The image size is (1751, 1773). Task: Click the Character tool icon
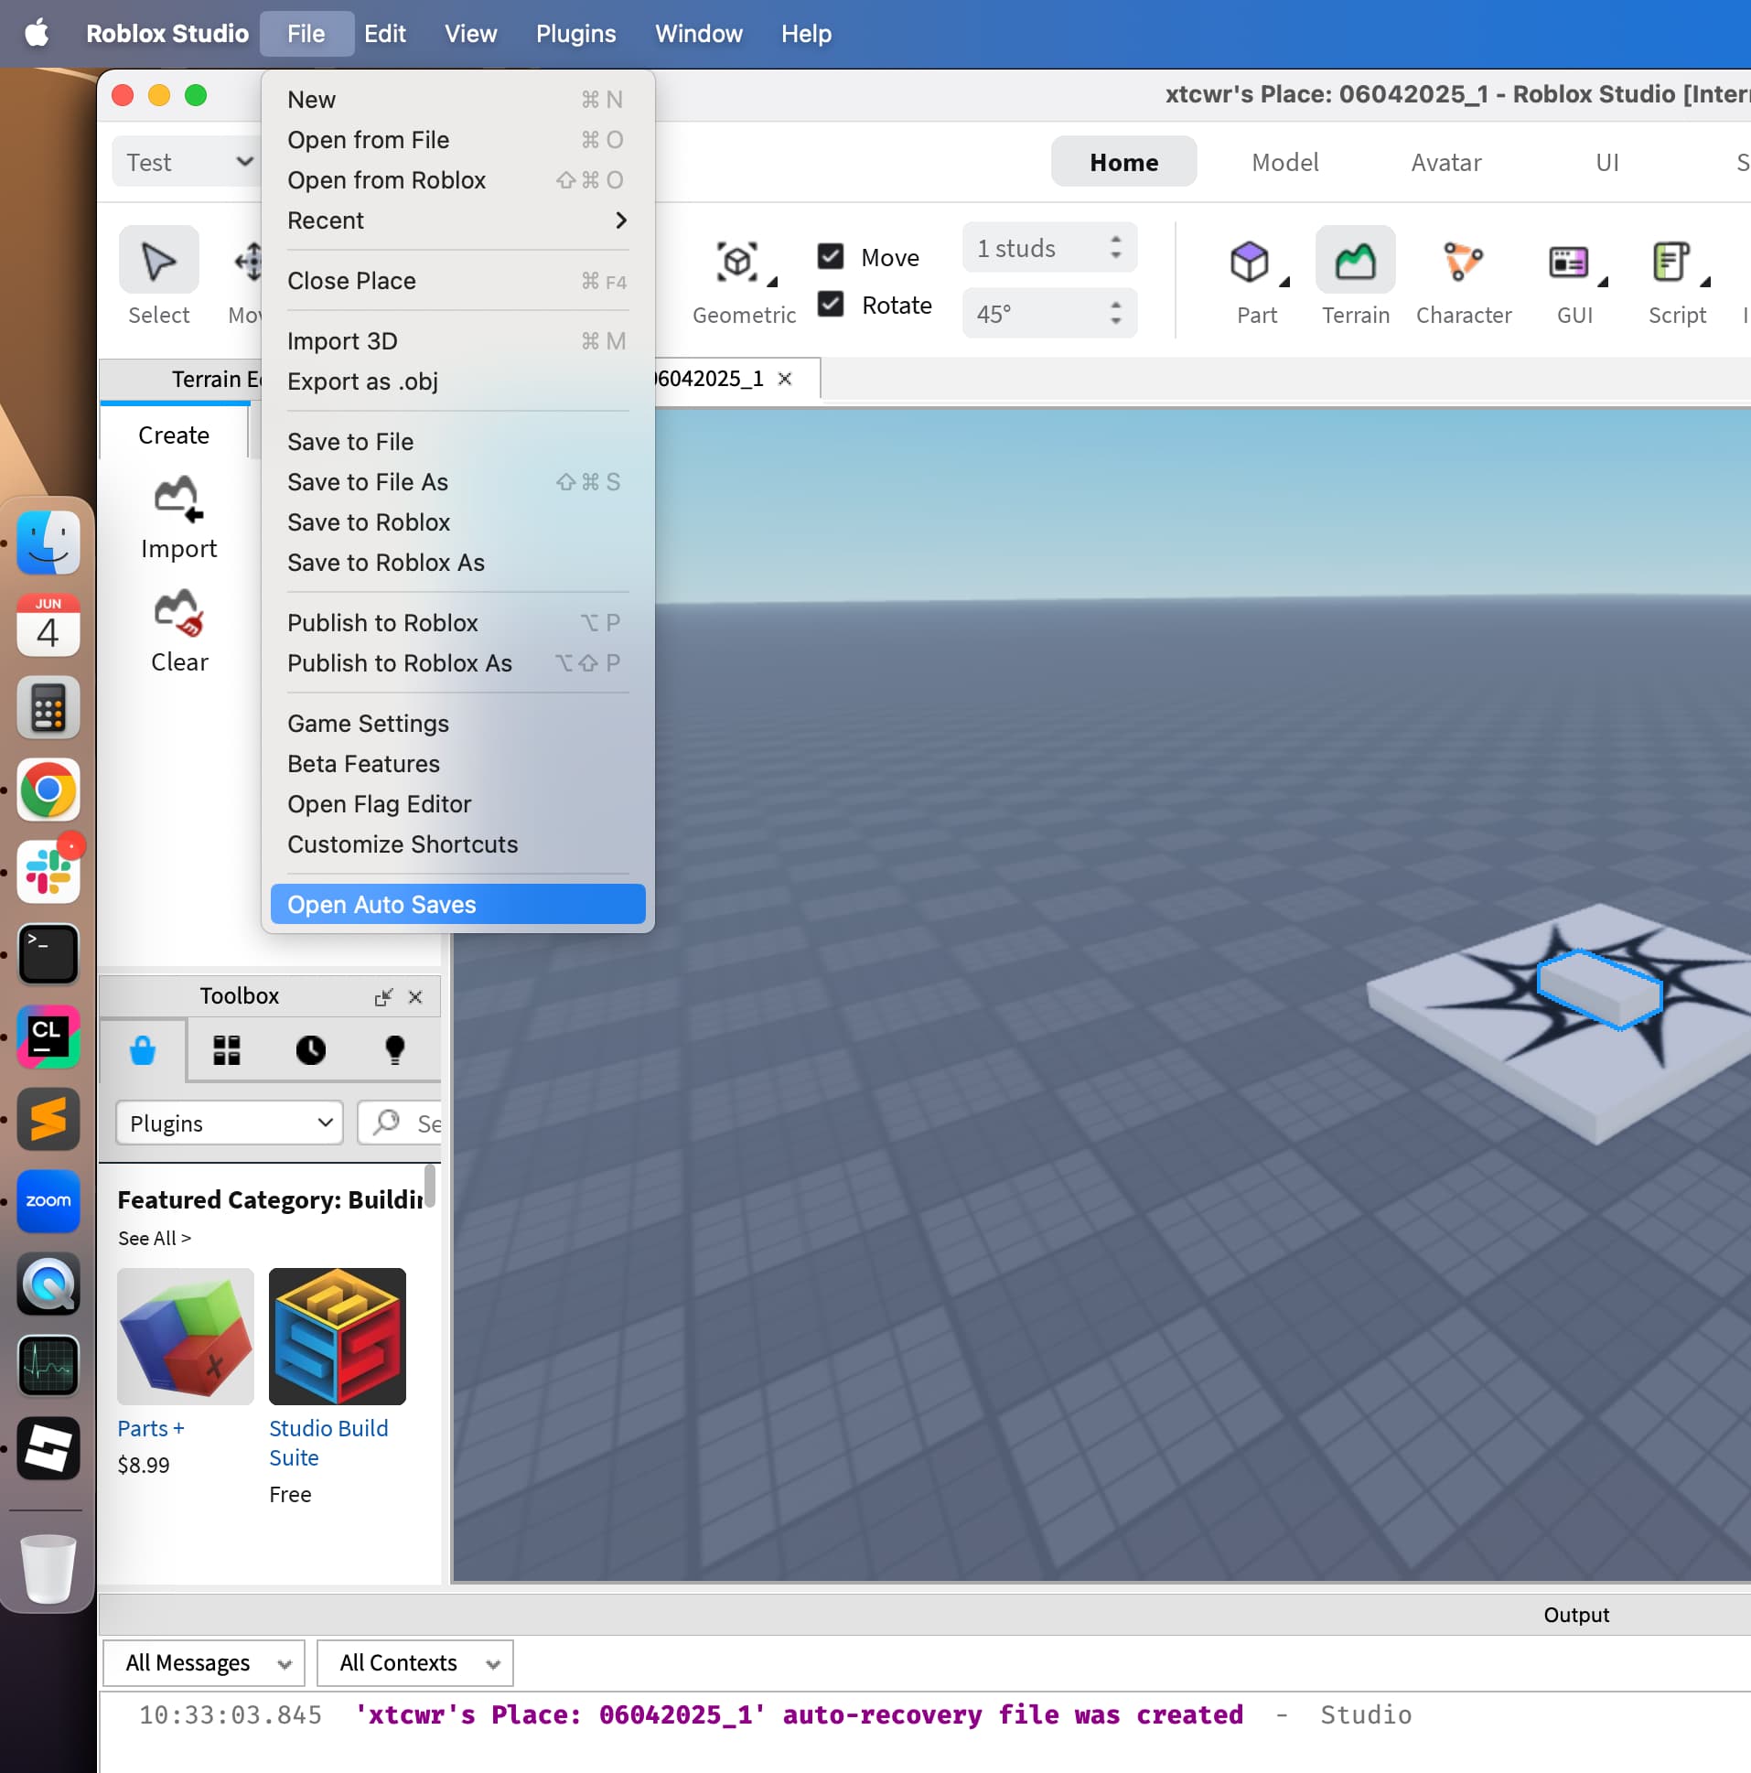(x=1462, y=262)
